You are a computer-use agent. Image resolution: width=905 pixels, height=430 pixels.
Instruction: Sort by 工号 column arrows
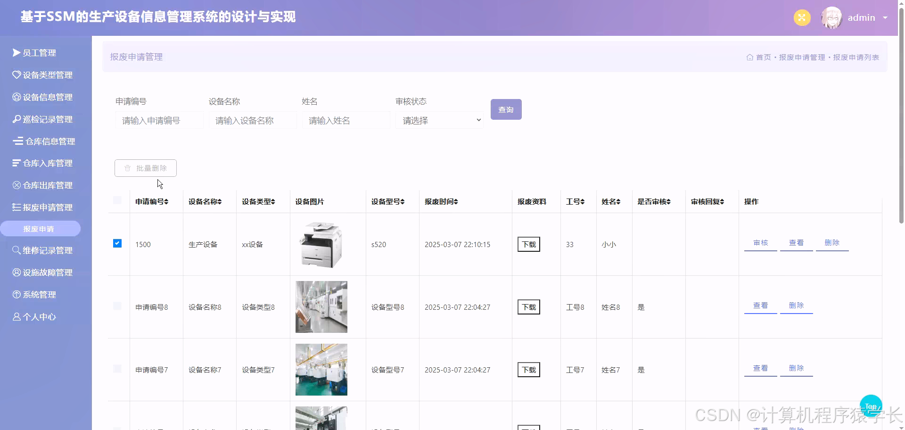click(x=583, y=202)
